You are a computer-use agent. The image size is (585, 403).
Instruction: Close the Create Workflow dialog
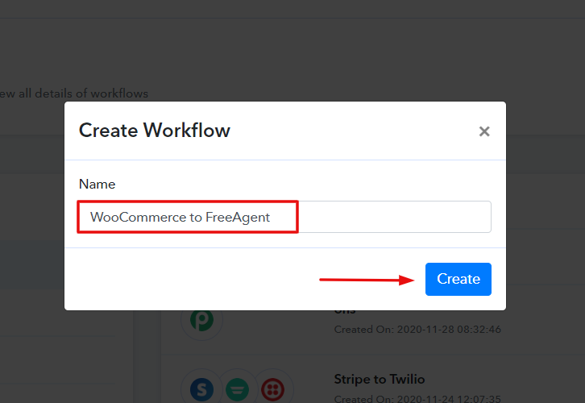484,131
